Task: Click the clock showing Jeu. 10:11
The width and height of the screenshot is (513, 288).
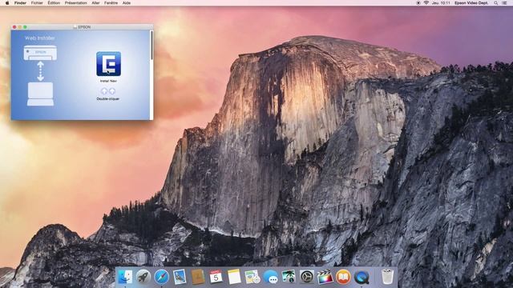Action: click(x=441, y=3)
